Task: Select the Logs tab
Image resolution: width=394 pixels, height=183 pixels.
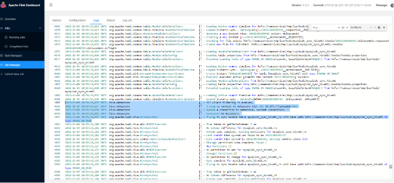Action: [96, 20]
